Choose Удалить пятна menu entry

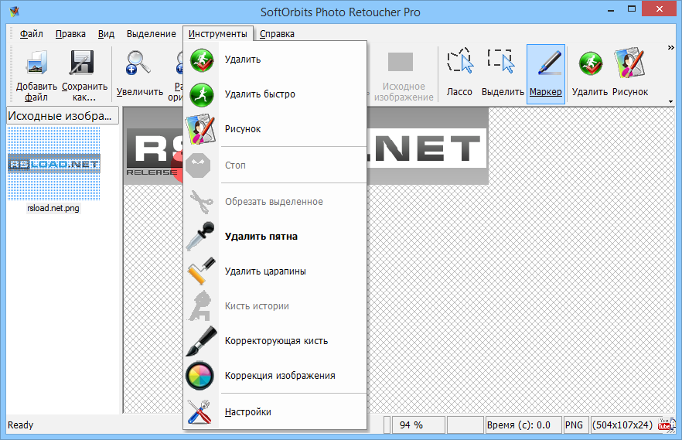[275, 237]
